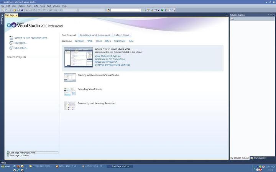Image resolution: width=276 pixels, height=172 pixels.
Task: Select the Windows sub-tab
Action: click(x=80, y=41)
